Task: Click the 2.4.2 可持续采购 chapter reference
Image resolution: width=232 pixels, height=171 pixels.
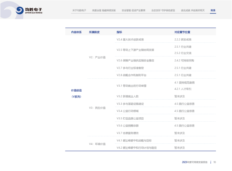Action: 184,61
